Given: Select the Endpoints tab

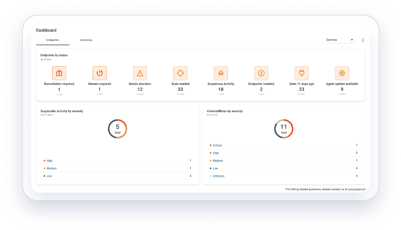Looking at the screenshot, I should pyautogui.click(x=53, y=40).
